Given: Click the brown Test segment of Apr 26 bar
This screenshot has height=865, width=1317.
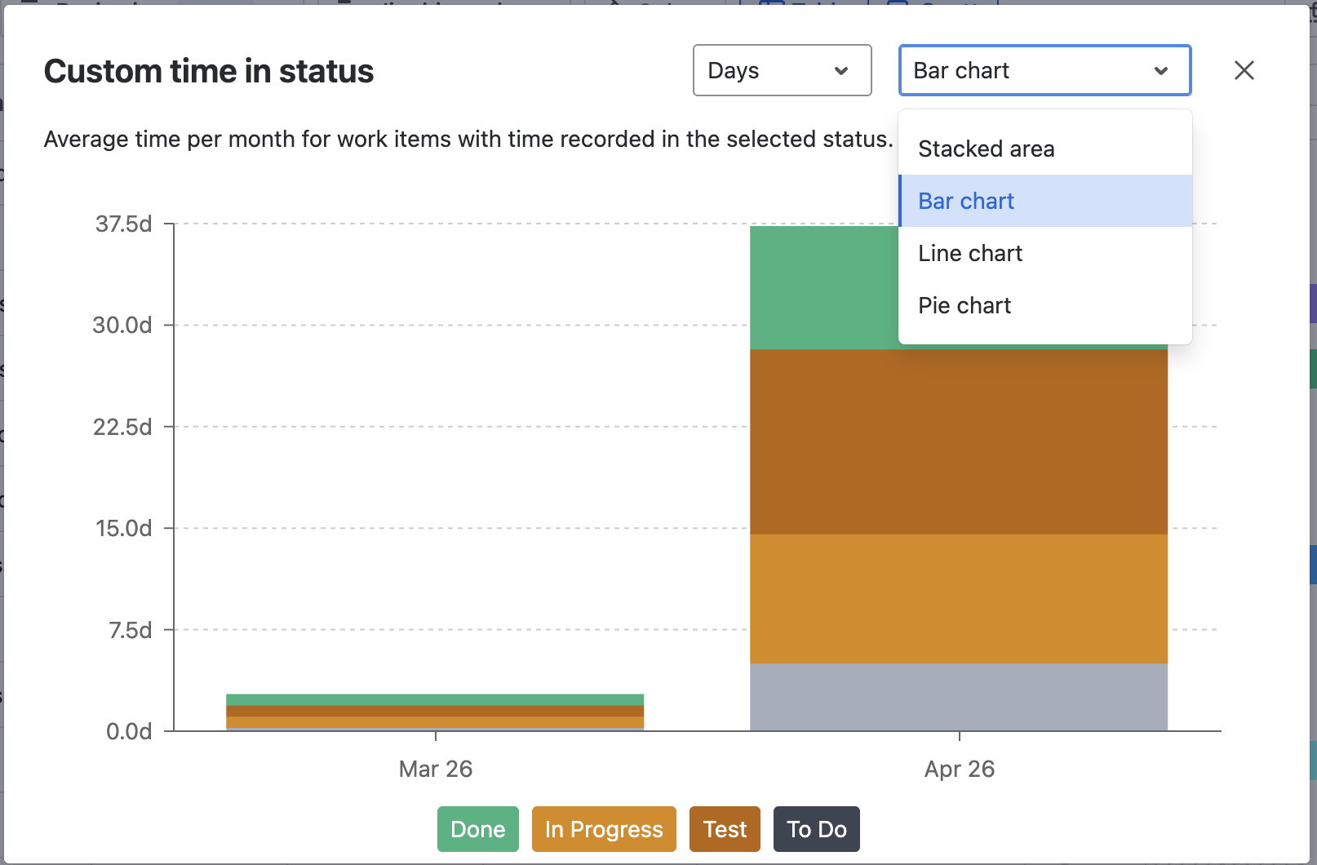Looking at the screenshot, I should [x=958, y=441].
